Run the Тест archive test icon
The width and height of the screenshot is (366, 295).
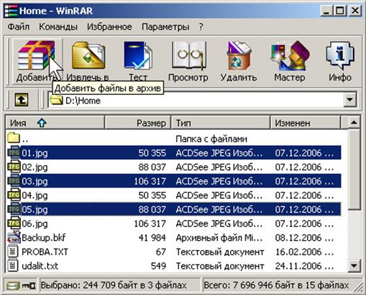click(138, 55)
